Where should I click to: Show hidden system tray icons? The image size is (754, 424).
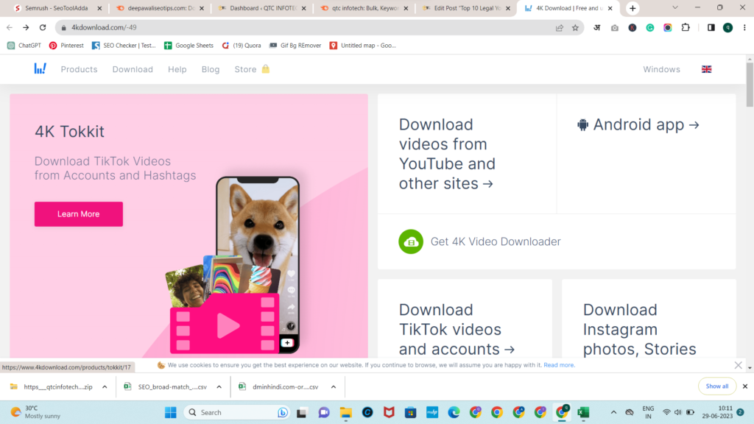613,412
